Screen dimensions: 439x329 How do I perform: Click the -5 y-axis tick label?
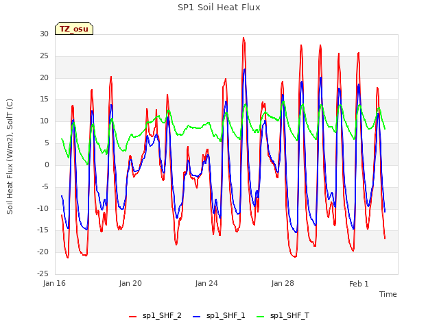pos(45,186)
